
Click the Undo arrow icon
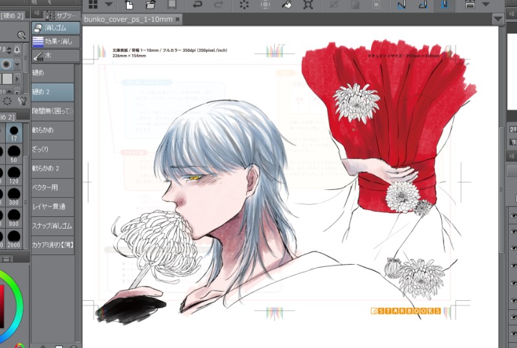197,5
